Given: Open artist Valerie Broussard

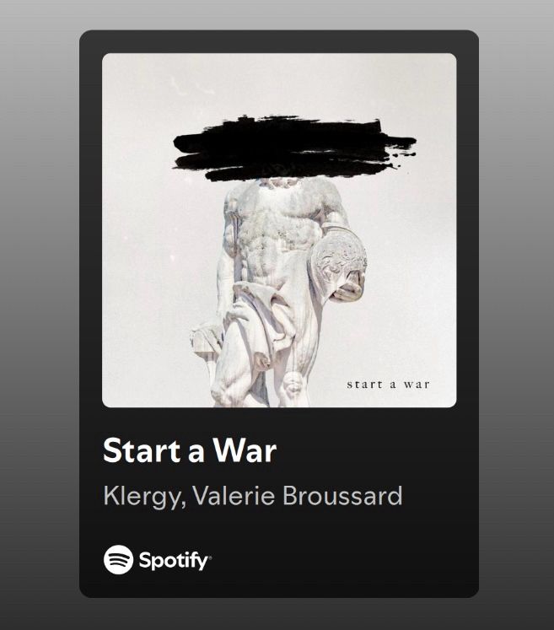Looking at the screenshot, I should coord(298,495).
